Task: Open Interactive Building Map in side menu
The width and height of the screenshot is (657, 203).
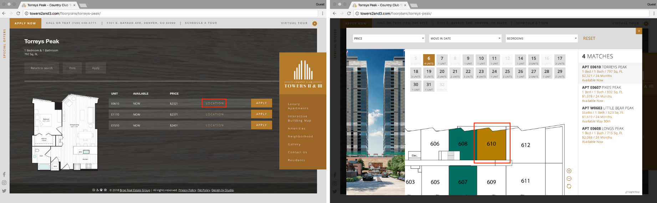Action: click(300, 119)
